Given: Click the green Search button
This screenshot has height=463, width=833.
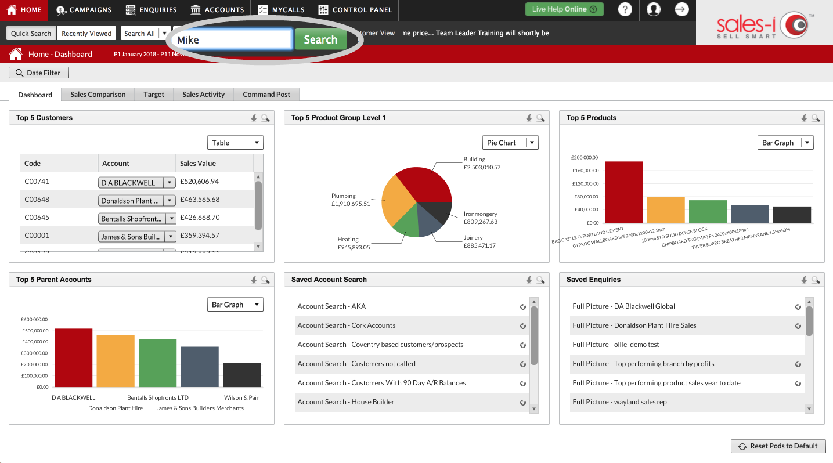Looking at the screenshot, I should (320, 39).
